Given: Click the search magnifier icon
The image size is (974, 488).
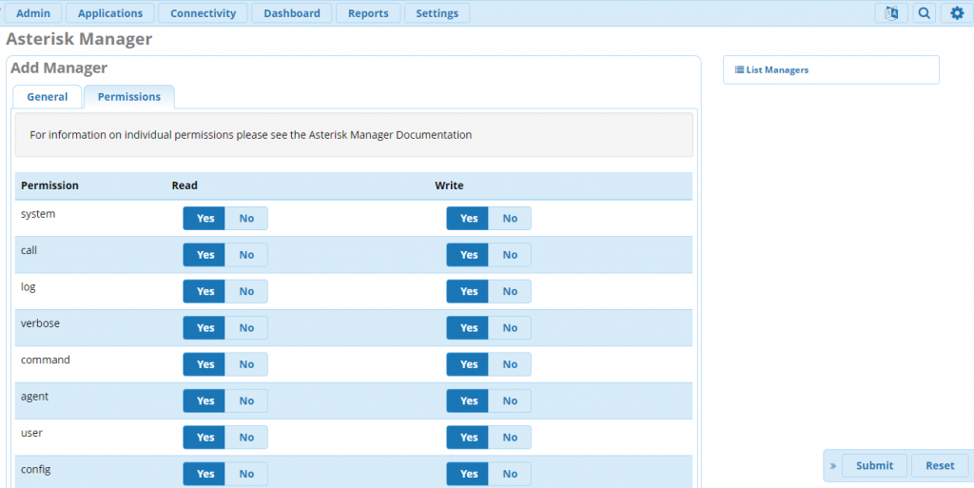Looking at the screenshot, I should [925, 13].
